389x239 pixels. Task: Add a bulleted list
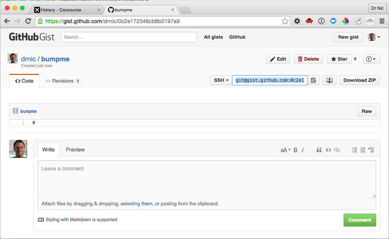pyautogui.click(x=354, y=150)
